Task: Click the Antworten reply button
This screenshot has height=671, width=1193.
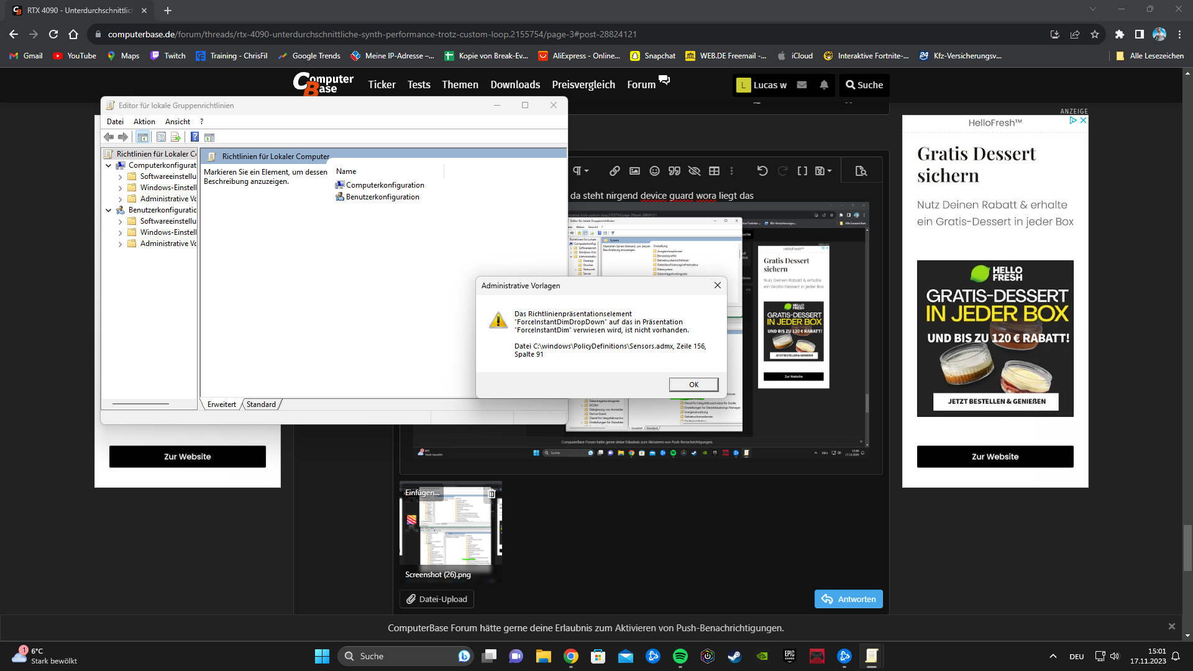Action: click(x=848, y=599)
